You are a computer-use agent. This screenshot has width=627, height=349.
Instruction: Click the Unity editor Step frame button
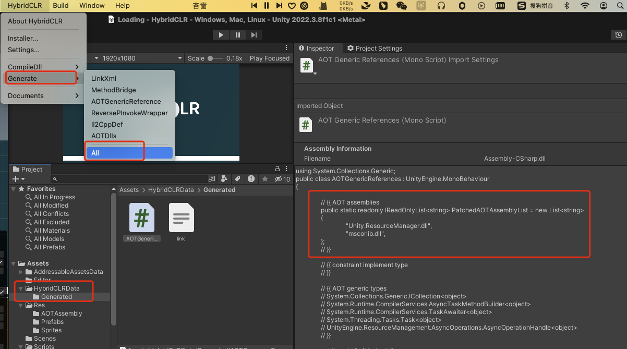coord(254,35)
